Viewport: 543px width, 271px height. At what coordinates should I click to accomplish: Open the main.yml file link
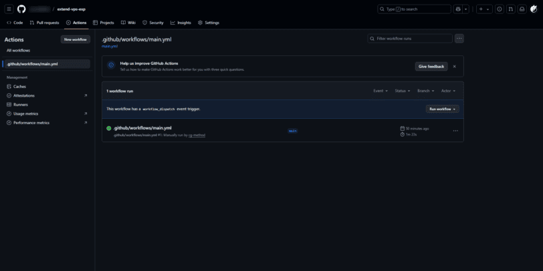(110, 46)
